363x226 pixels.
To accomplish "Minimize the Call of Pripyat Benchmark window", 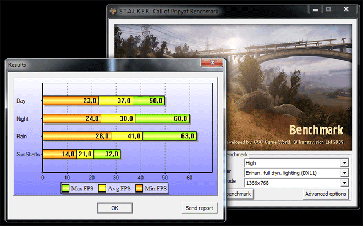I will pos(315,9).
